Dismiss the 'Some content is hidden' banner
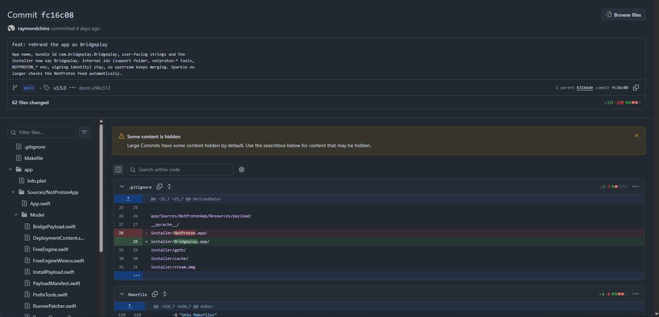659x317 pixels. pos(636,135)
